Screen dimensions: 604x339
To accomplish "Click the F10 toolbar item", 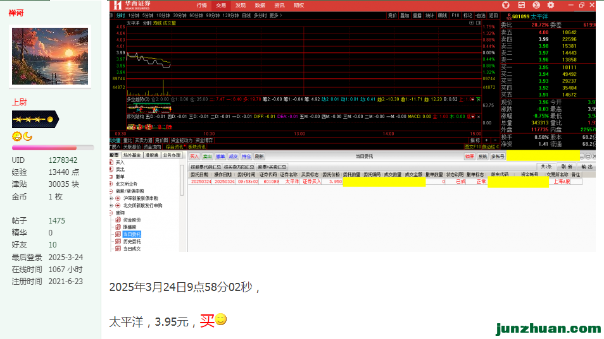I will (x=455, y=15).
